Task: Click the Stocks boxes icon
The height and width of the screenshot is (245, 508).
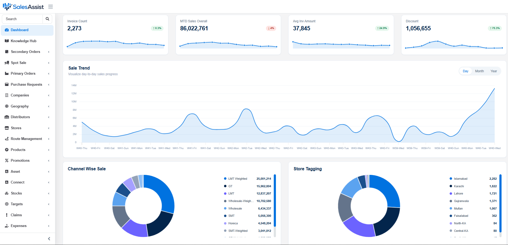Action: tap(7, 193)
